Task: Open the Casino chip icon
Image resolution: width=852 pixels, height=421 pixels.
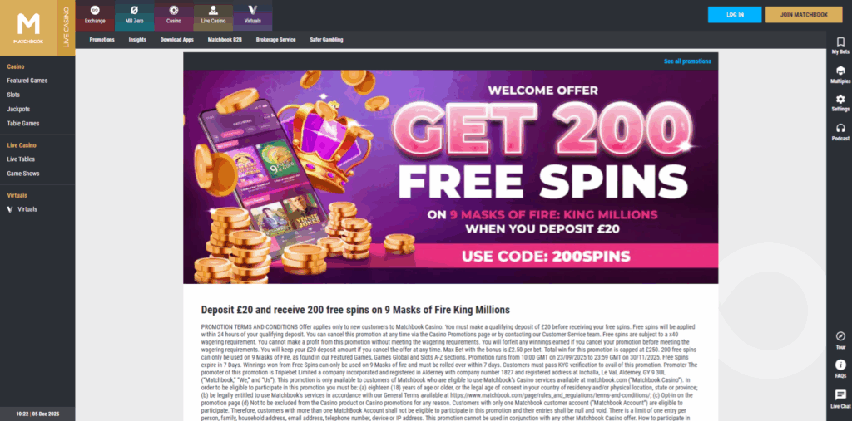Action: coord(174,10)
